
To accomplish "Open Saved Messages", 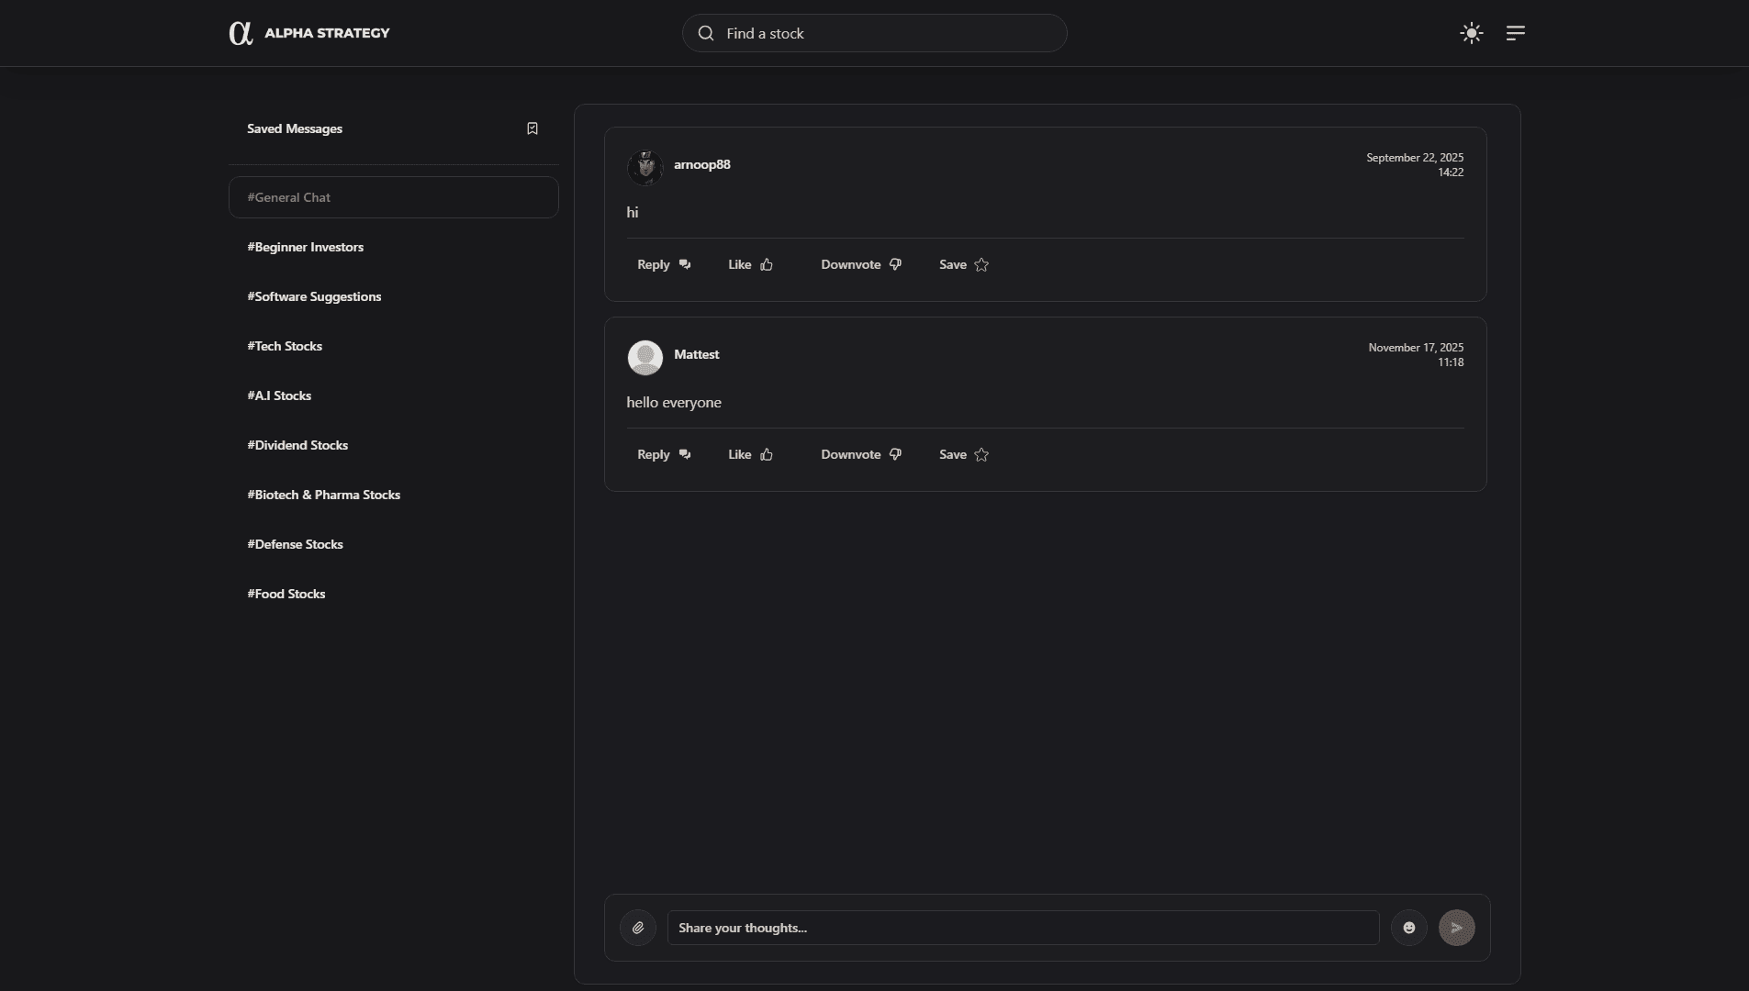I will pos(294,128).
